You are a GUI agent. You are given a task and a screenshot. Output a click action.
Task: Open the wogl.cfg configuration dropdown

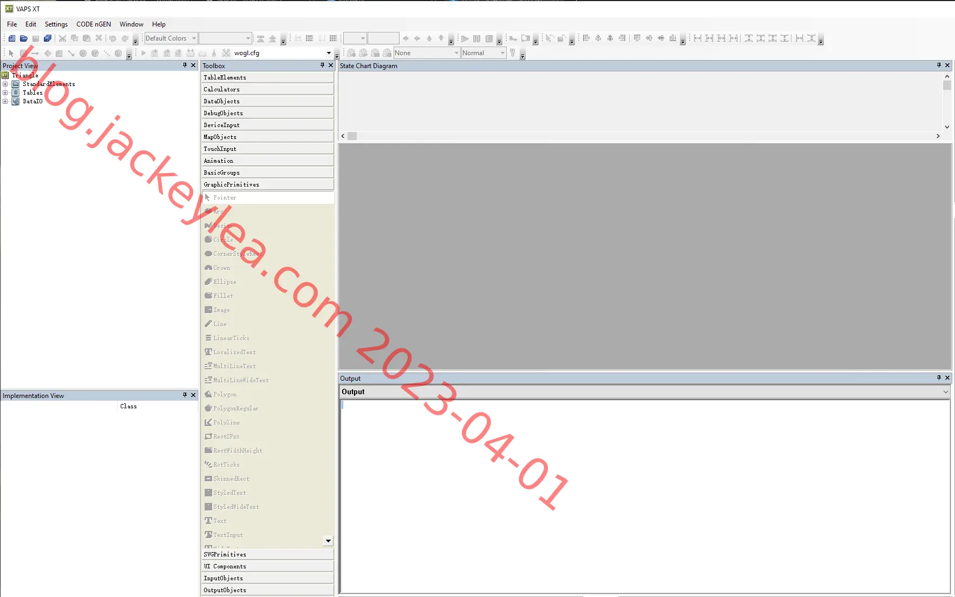pyautogui.click(x=329, y=53)
